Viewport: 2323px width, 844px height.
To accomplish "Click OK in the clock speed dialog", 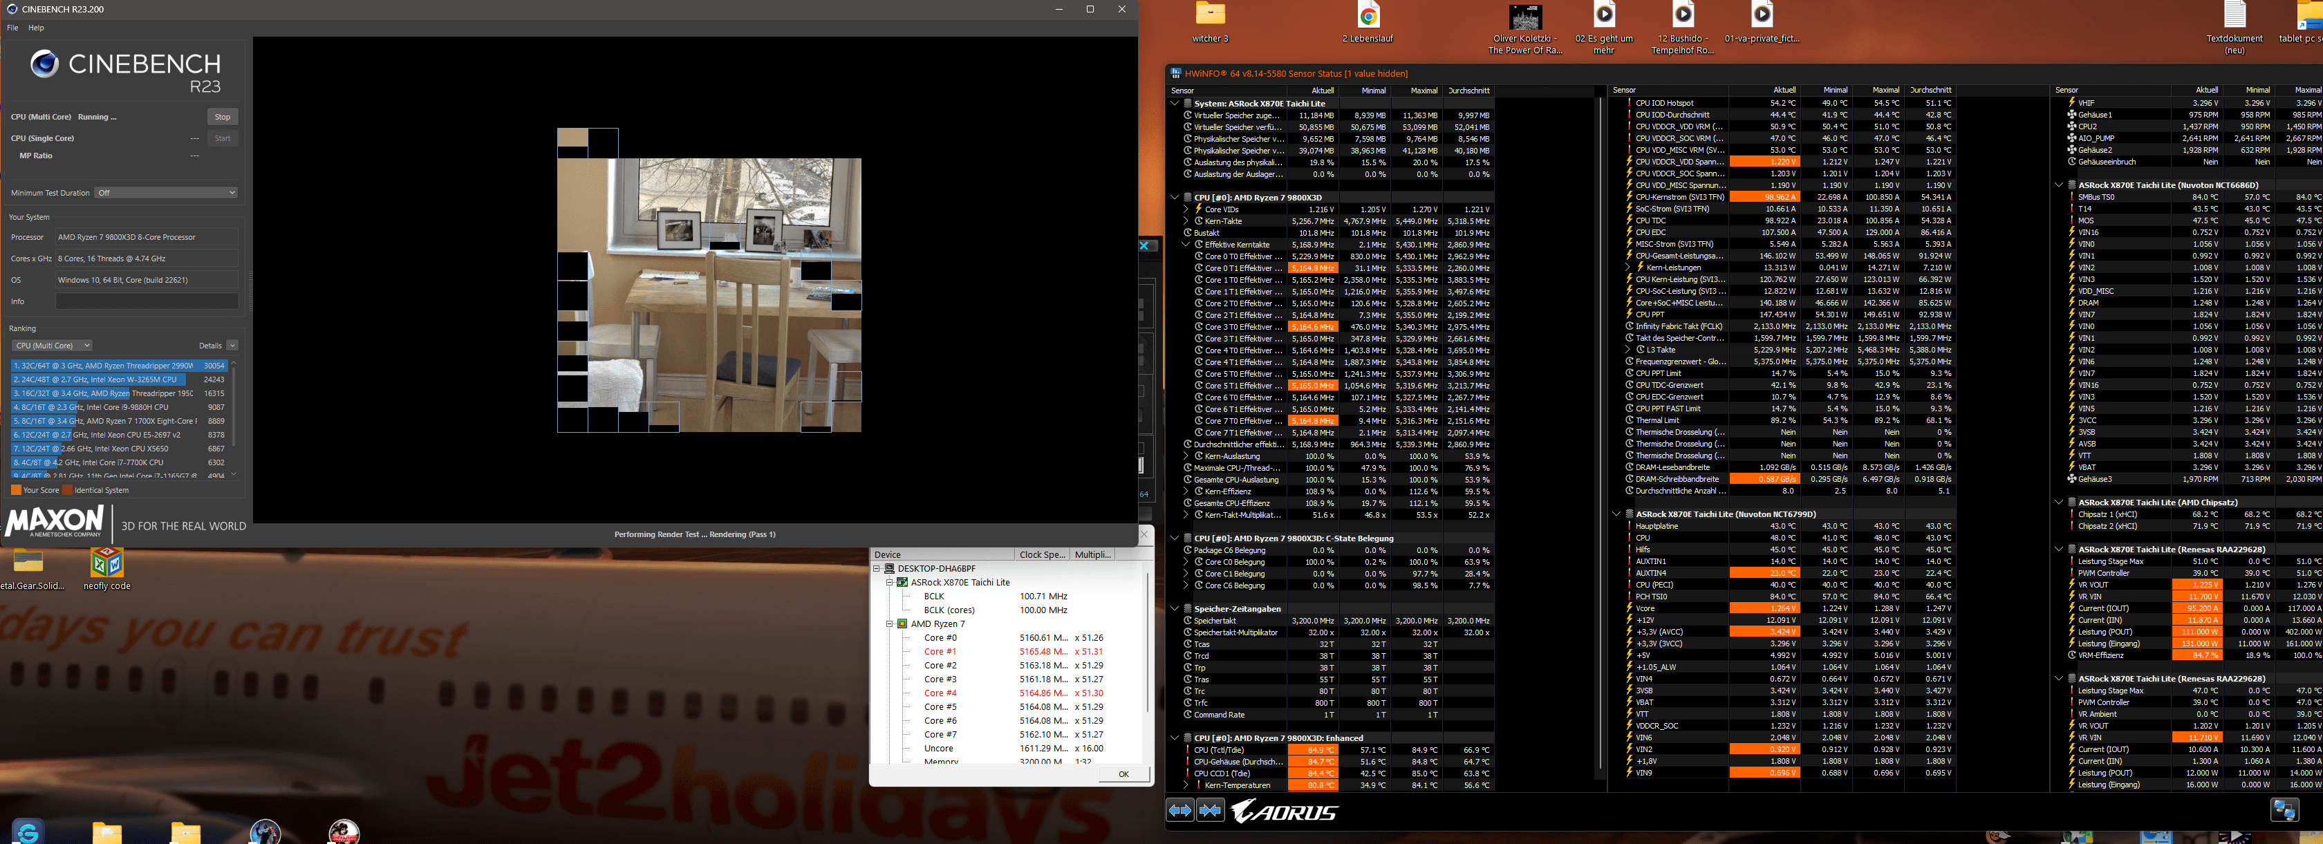I will (1123, 773).
